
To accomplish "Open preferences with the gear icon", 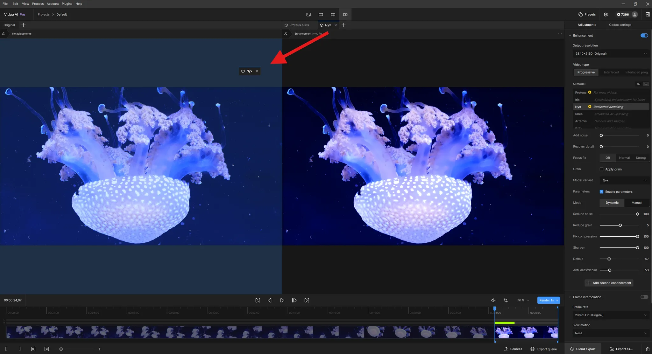I will 606,15.
